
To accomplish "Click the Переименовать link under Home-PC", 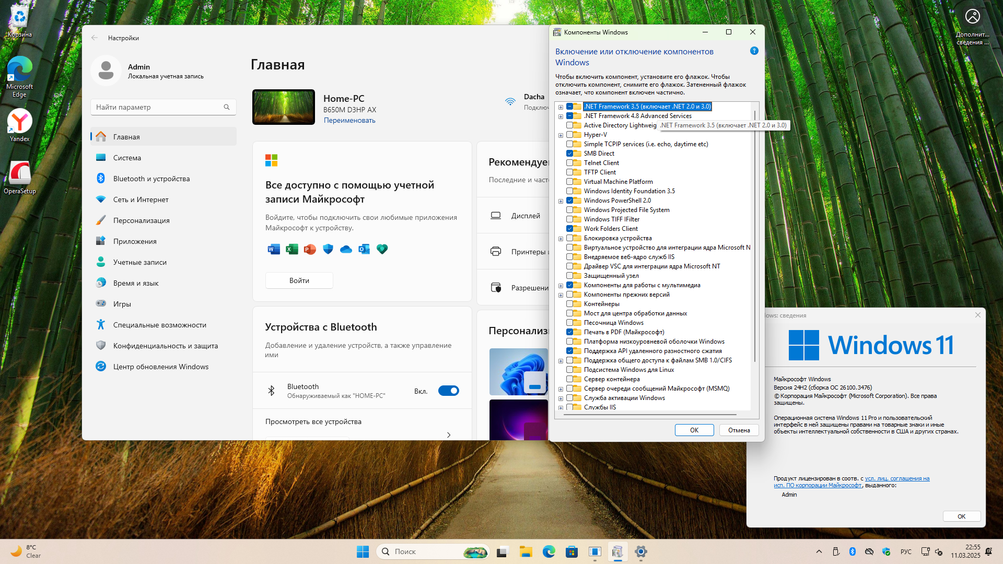I will 349,120.
